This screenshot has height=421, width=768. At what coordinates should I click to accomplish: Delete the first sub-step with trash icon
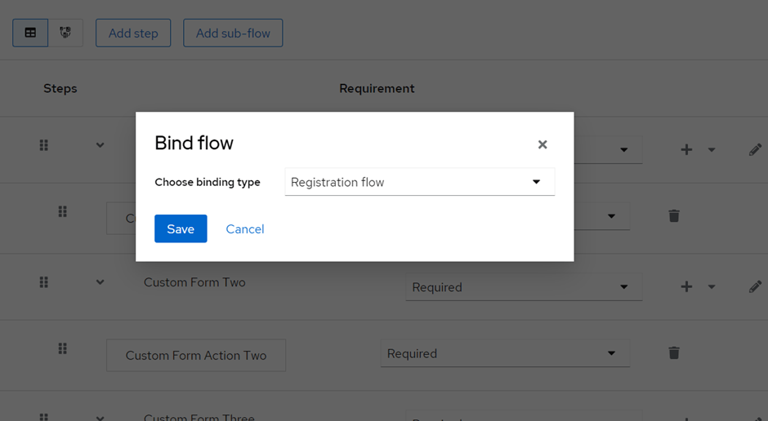[674, 215]
